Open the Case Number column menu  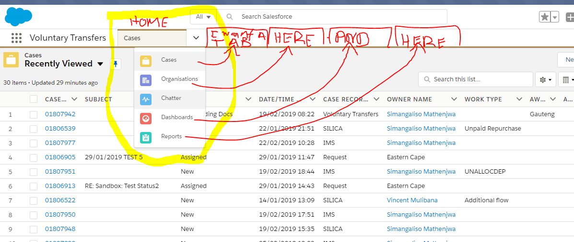(x=74, y=99)
